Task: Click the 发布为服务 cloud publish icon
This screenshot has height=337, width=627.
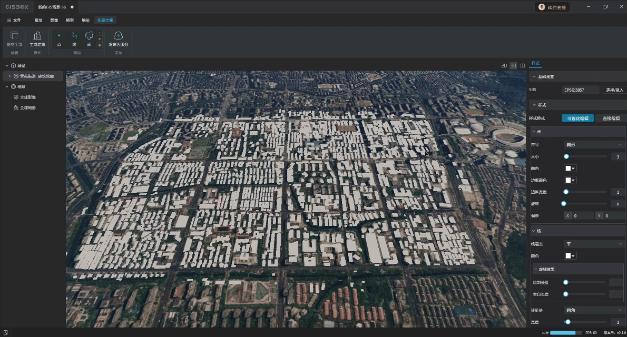Action: (x=119, y=36)
